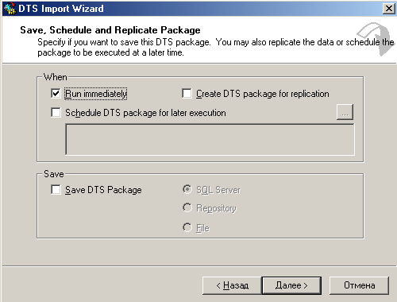This screenshot has height=302, width=397.
Task: Click the DTS Import Wizard title text
Action: pos(61,9)
